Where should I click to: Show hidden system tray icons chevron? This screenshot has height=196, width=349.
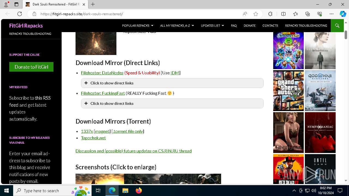pos(294,191)
